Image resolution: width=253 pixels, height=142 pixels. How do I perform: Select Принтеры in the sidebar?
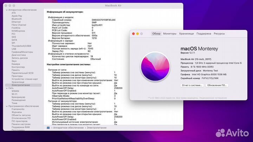coord(17,76)
